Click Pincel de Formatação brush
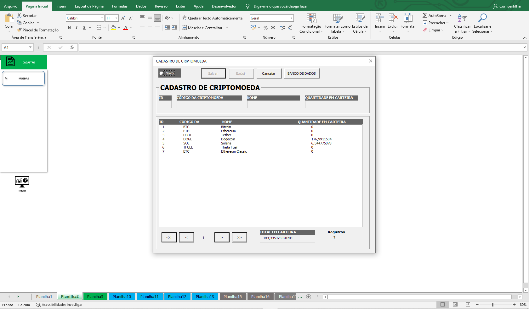529x309 pixels. (38, 30)
